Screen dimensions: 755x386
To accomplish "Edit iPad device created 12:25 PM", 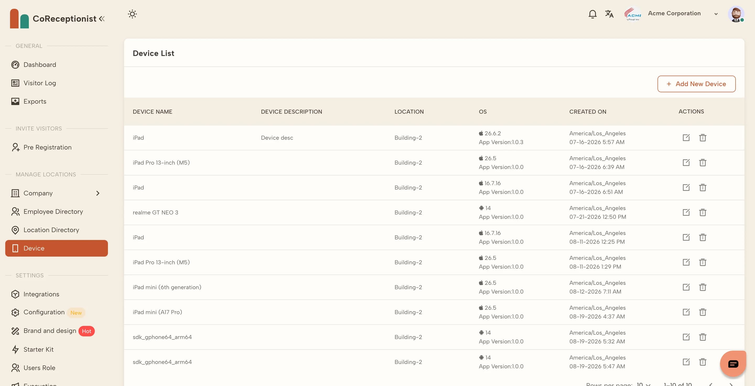I will [686, 237].
